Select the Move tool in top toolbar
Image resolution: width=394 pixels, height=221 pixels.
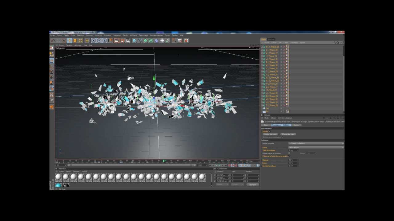(69, 41)
